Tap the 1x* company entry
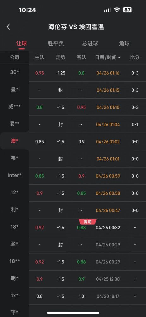Viewport: 146px width, 317px height. point(15,295)
